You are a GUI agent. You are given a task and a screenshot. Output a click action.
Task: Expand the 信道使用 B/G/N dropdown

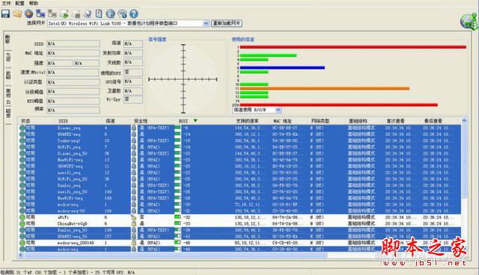(x=278, y=110)
